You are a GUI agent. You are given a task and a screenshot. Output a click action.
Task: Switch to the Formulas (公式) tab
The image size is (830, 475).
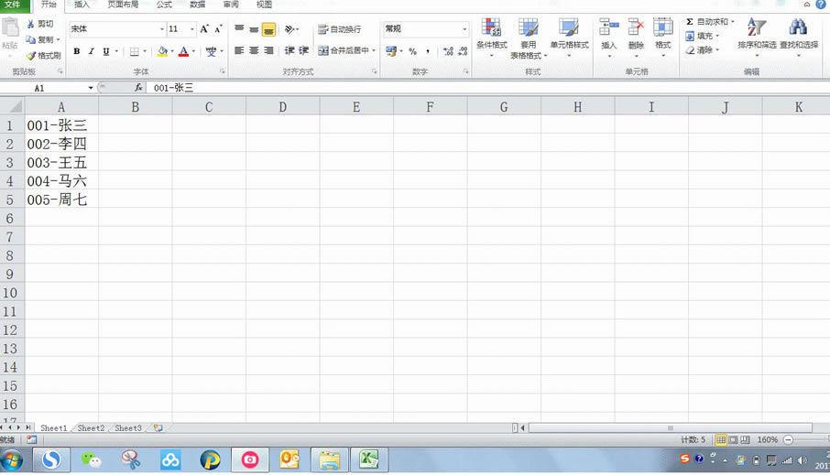pyautogui.click(x=164, y=5)
